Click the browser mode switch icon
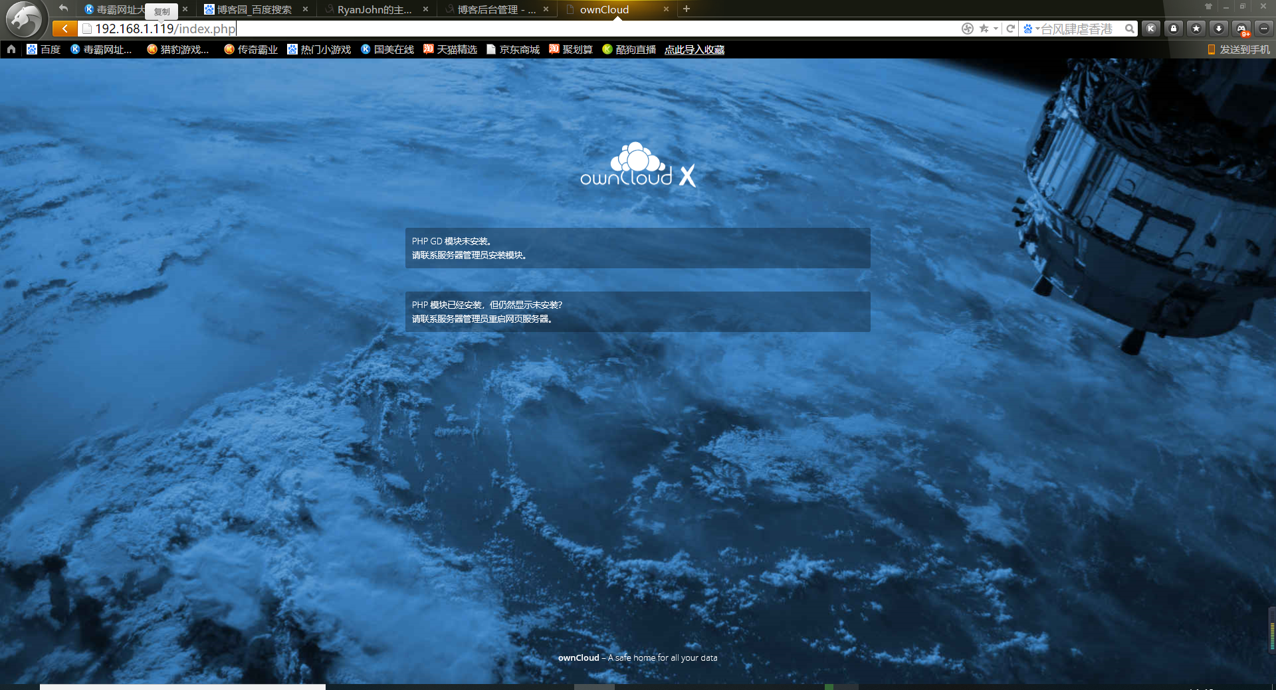 click(x=968, y=29)
